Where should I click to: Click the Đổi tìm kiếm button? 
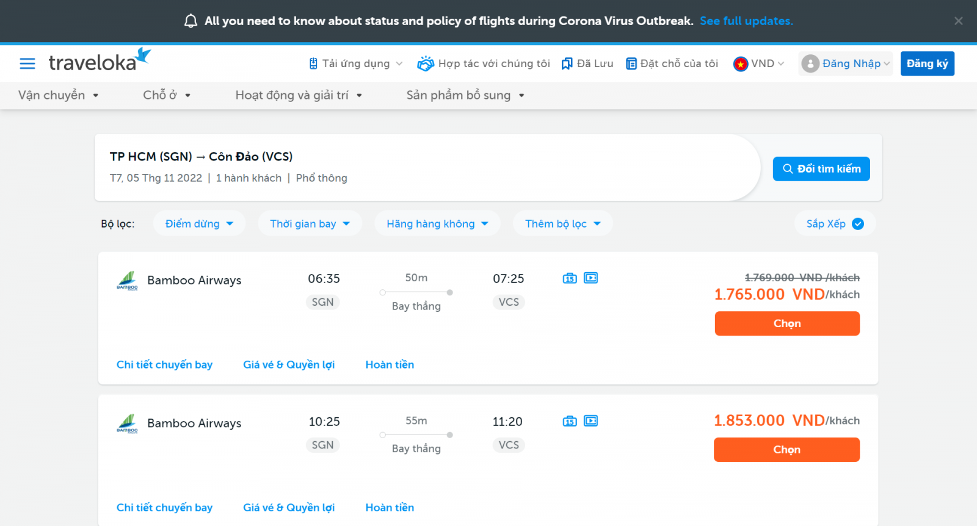(821, 169)
